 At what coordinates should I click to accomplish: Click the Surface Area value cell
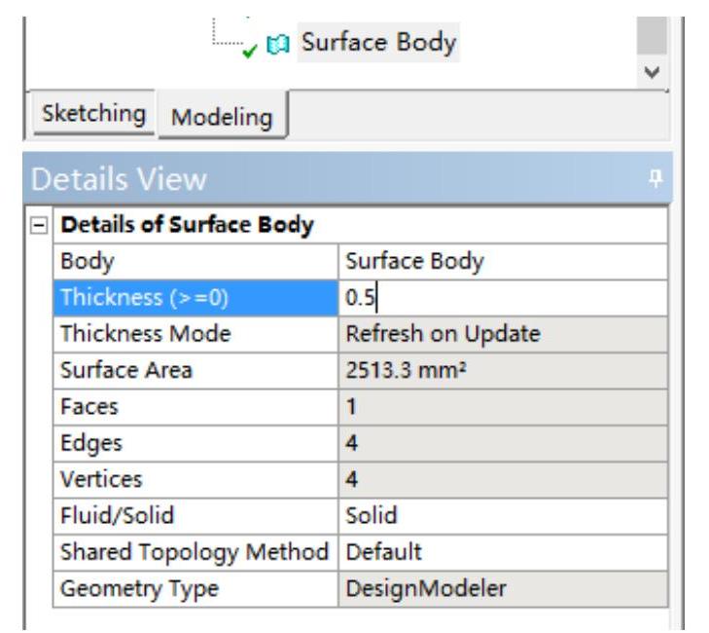coord(502,370)
